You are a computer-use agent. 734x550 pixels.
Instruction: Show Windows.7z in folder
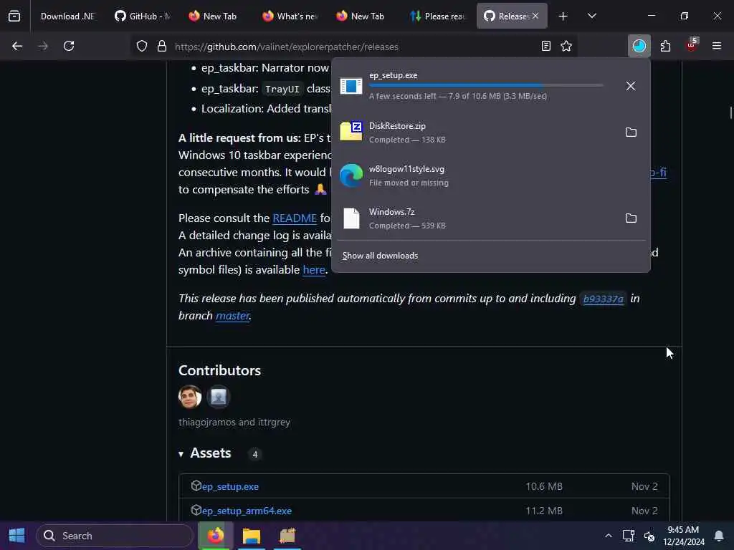[x=631, y=218]
